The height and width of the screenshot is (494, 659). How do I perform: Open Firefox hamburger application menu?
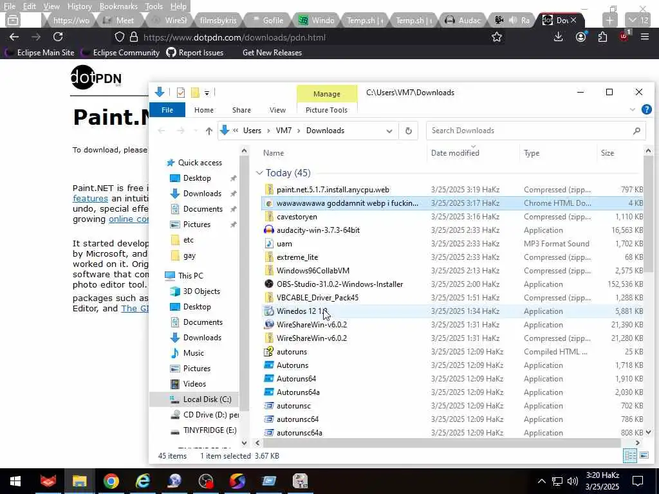pyautogui.click(x=645, y=37)
